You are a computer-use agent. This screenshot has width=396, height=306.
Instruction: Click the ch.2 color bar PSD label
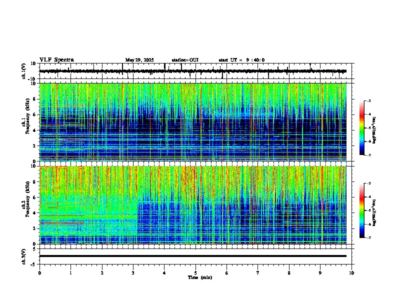(x=374, y=212)
